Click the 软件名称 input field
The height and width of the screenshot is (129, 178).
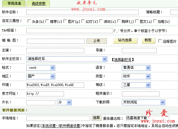click(x=82, y=12)
